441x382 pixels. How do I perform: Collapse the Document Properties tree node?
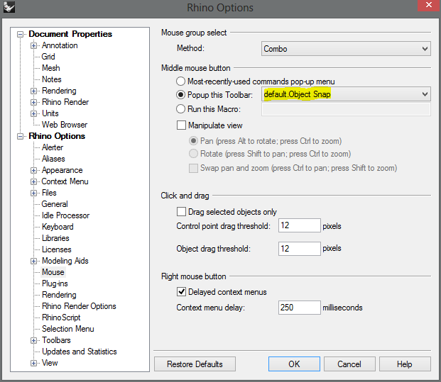pos(21,34)
